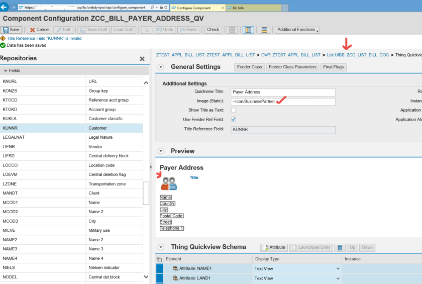Toggle the repositories side panel layout icon
Viewport: 422px width, 284px height.
(x=248, y=30)
